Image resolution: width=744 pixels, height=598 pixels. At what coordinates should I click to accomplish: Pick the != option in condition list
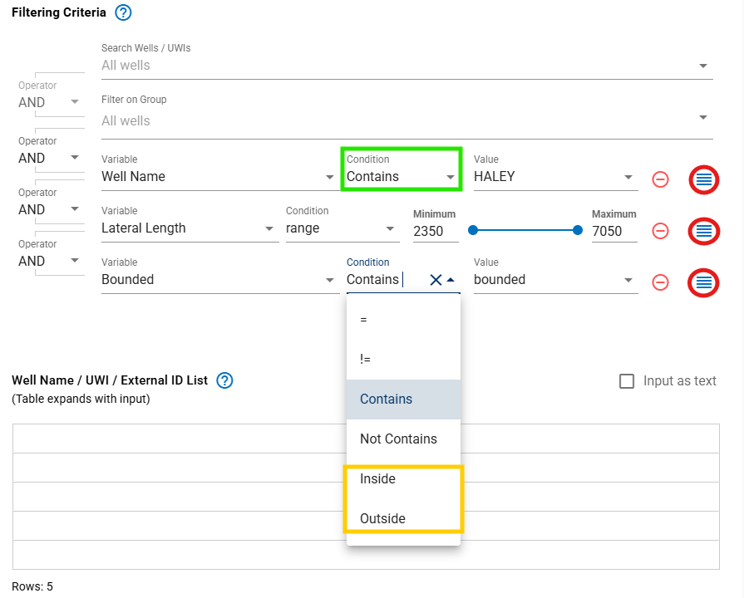point(366,360)
